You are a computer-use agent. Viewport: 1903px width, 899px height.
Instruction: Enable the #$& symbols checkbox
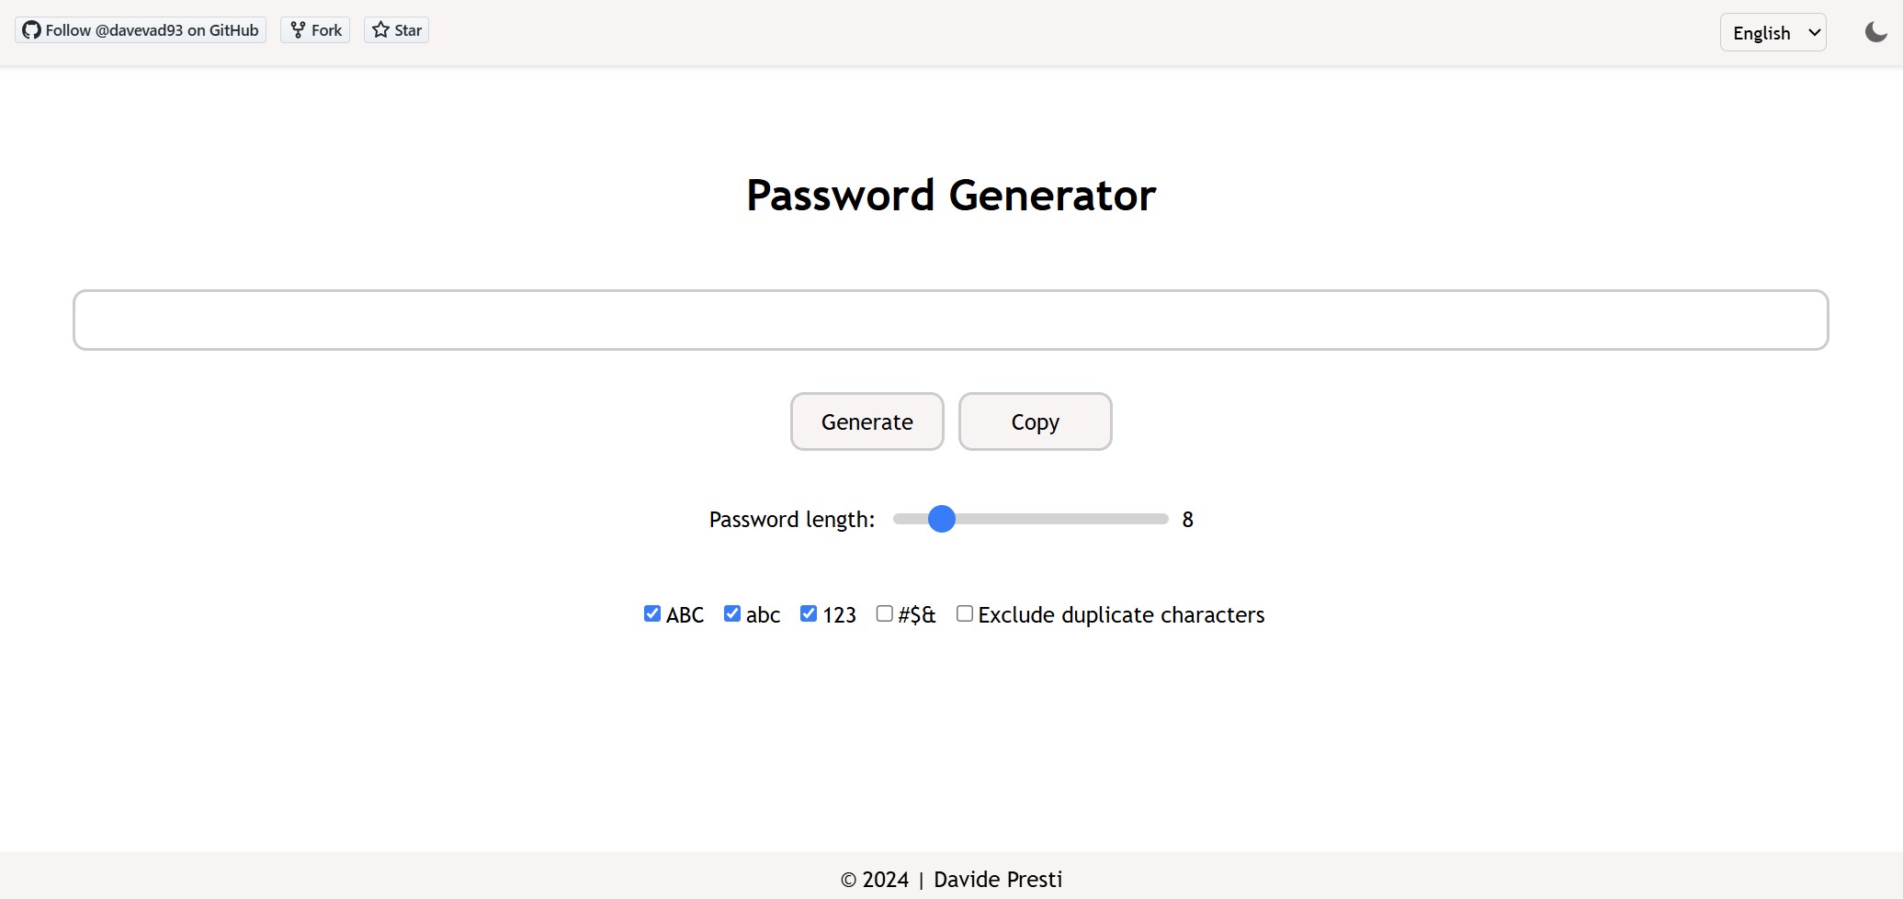pyautogui.click(x=885, y=613)
